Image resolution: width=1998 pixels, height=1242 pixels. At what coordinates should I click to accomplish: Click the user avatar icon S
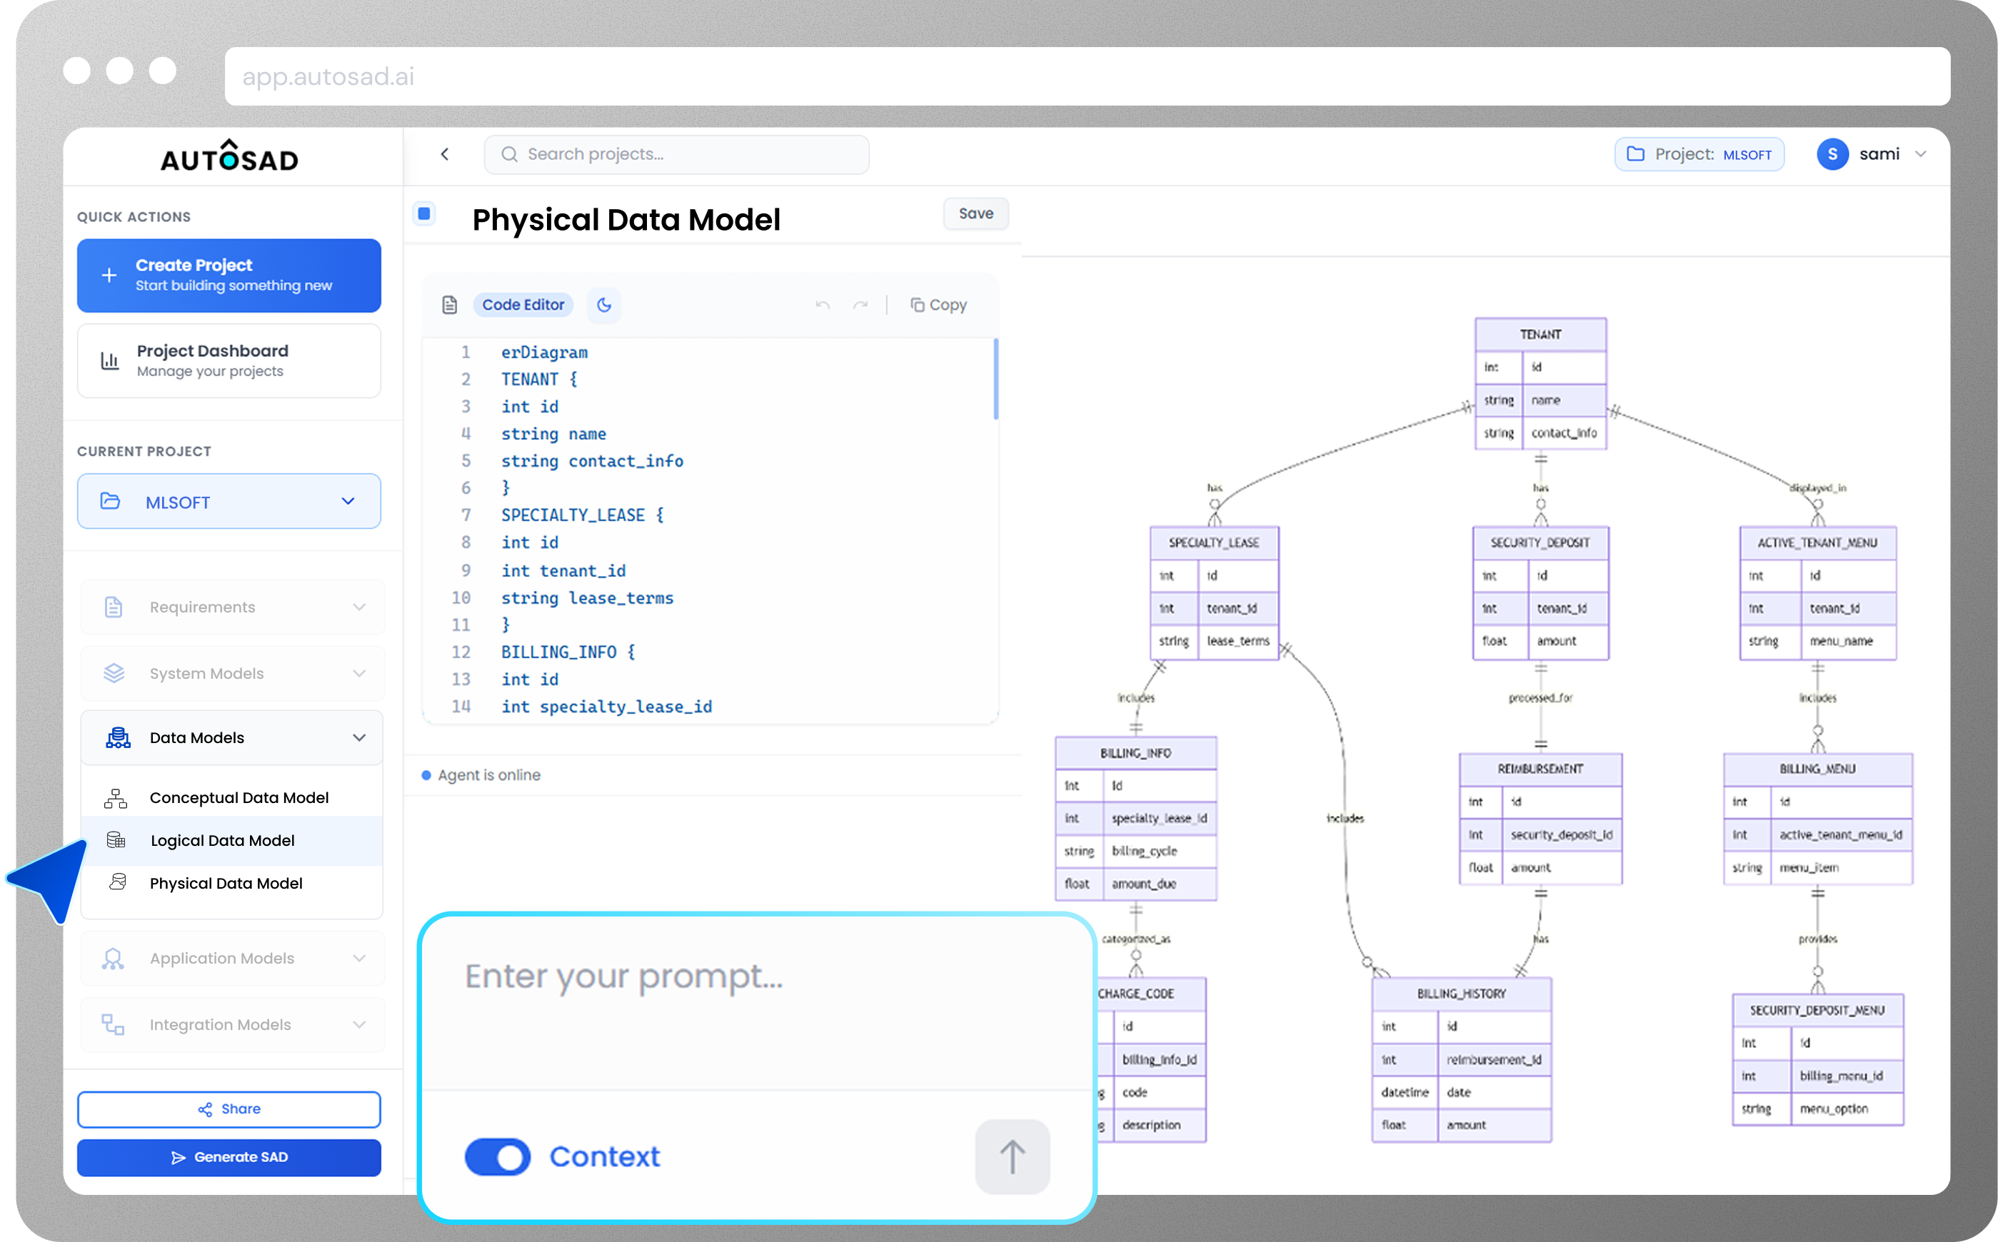click(1832, 154)
